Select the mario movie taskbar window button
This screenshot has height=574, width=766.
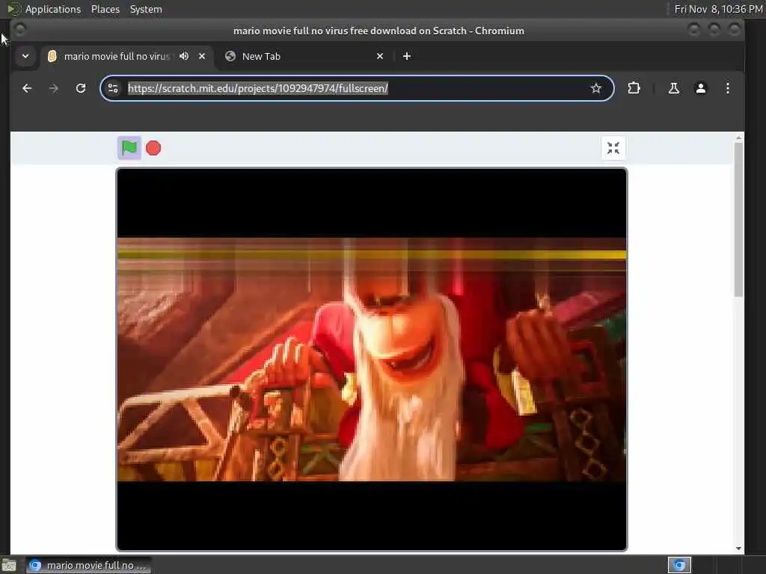tap(88, 565)
